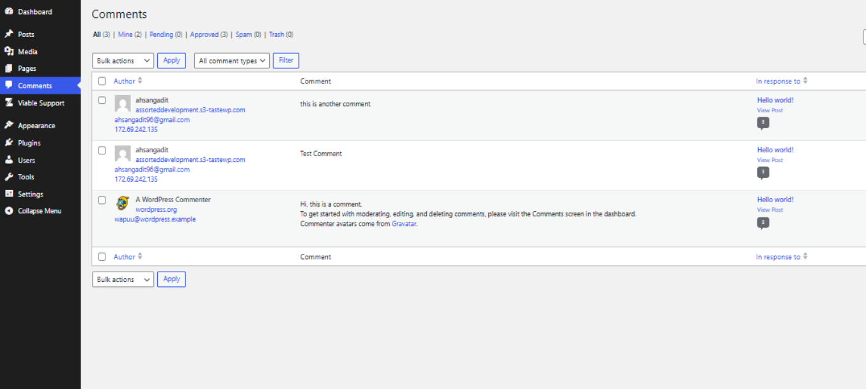Click the Collapse Menu arrow icon

click(9, 210)
